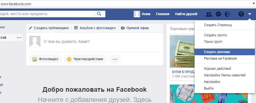Click the green photo icon

tap(35, 59)
